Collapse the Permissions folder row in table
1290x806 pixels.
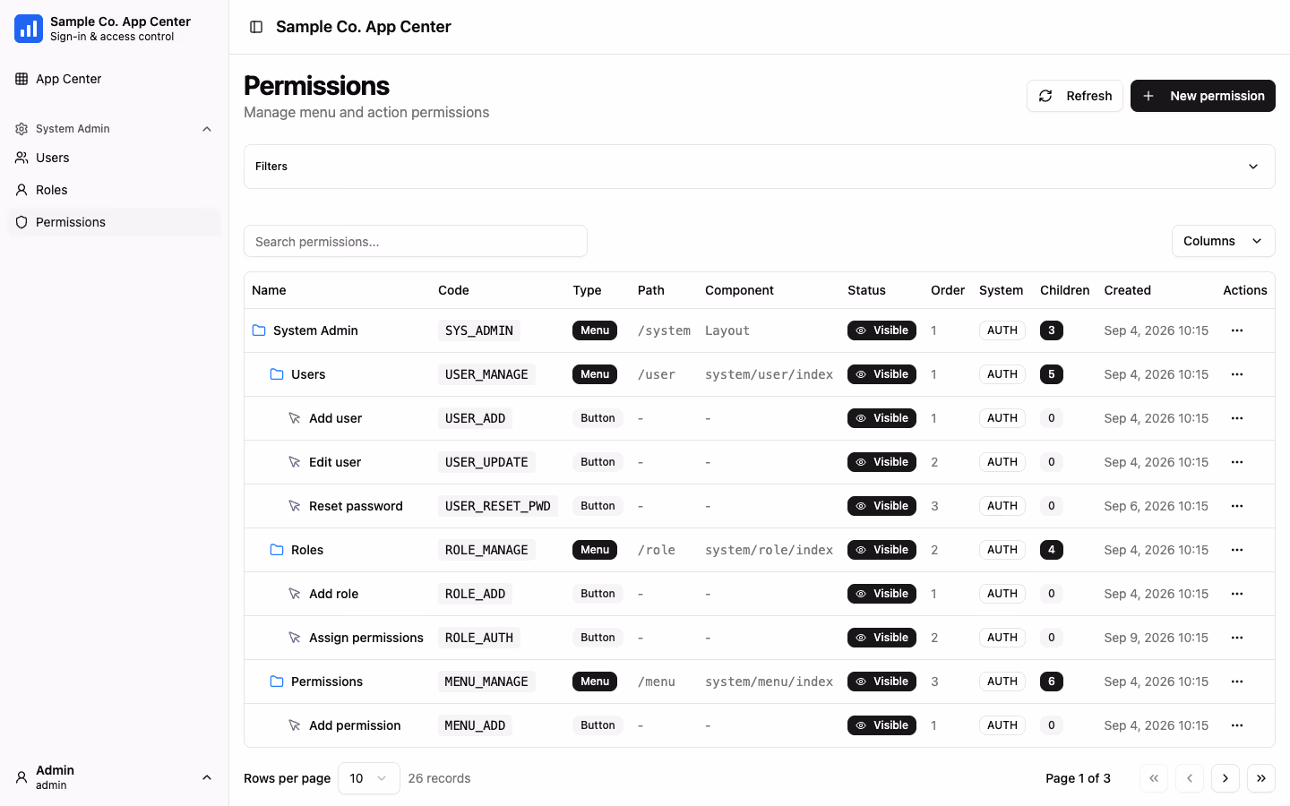tap(277, 682)
